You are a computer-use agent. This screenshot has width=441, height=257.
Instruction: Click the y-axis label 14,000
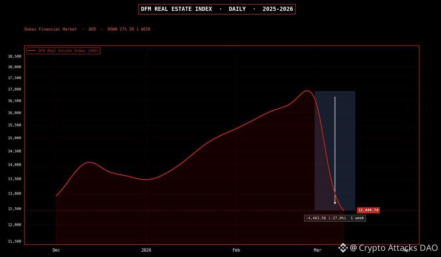[15, 165]
